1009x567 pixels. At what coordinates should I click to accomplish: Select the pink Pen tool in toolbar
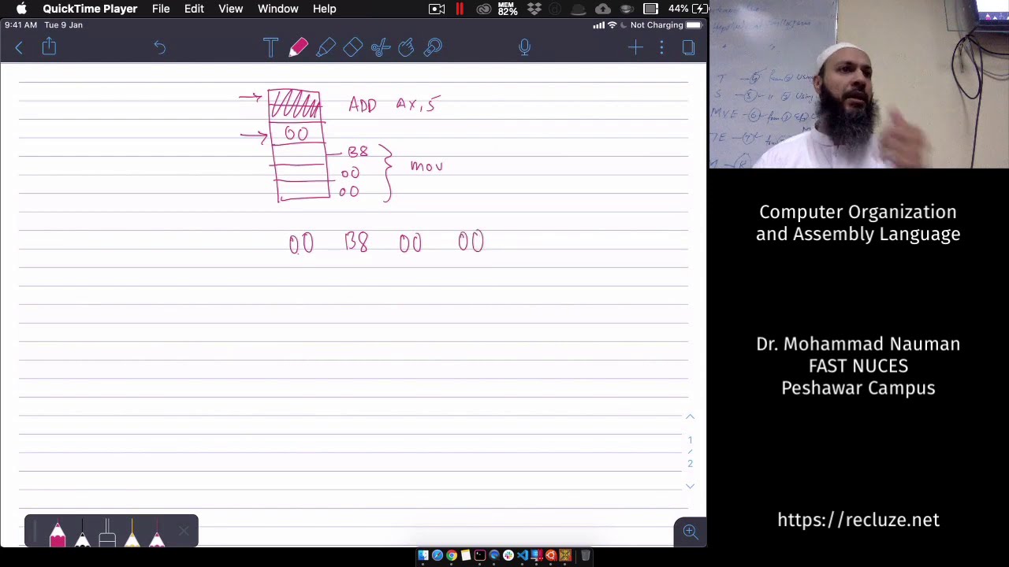tap(298, 48)
